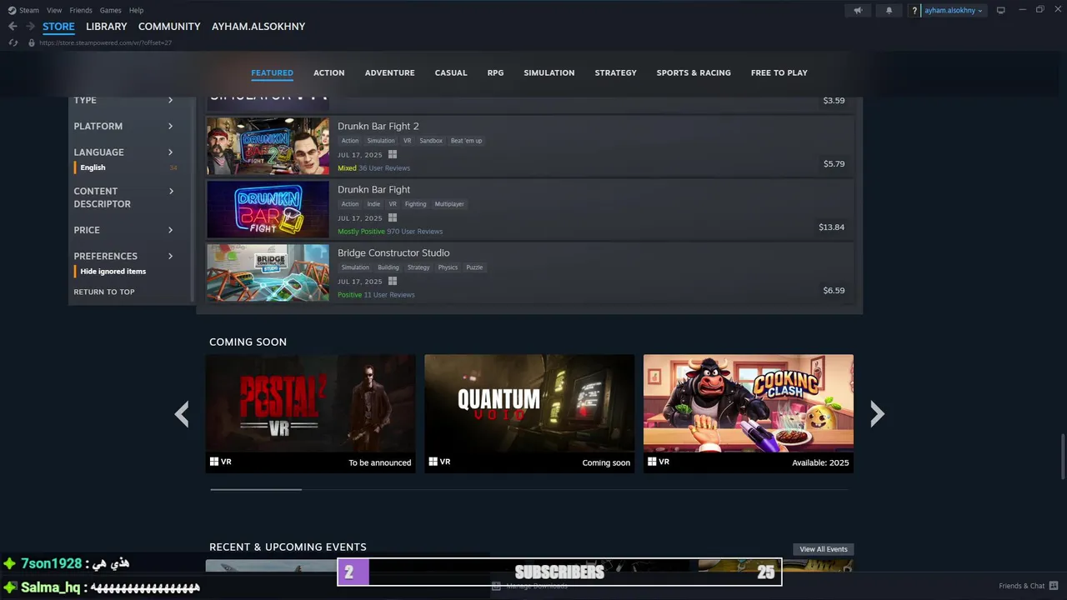Screen dimensions: 1067x600
Task: Click Windows platform icon on Drunkn Bar Fight row
Action: [393, 217]
